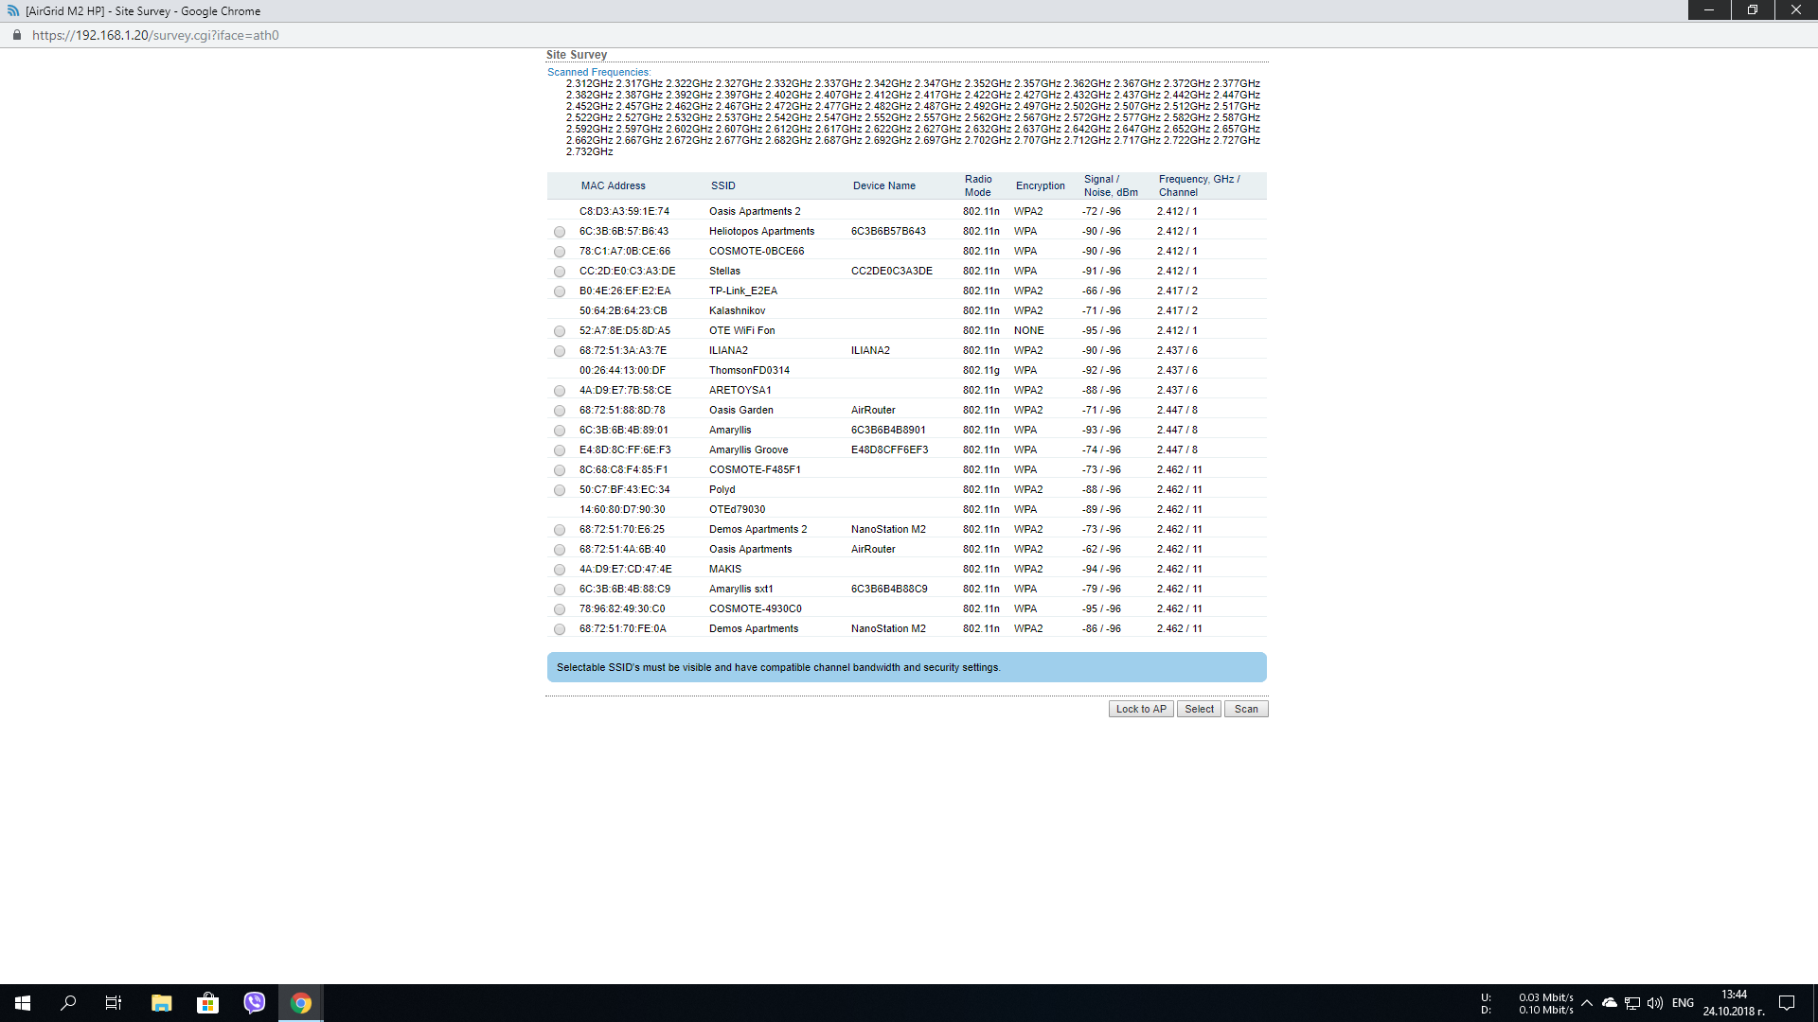Open the notification center icon

[1787, 1003]
